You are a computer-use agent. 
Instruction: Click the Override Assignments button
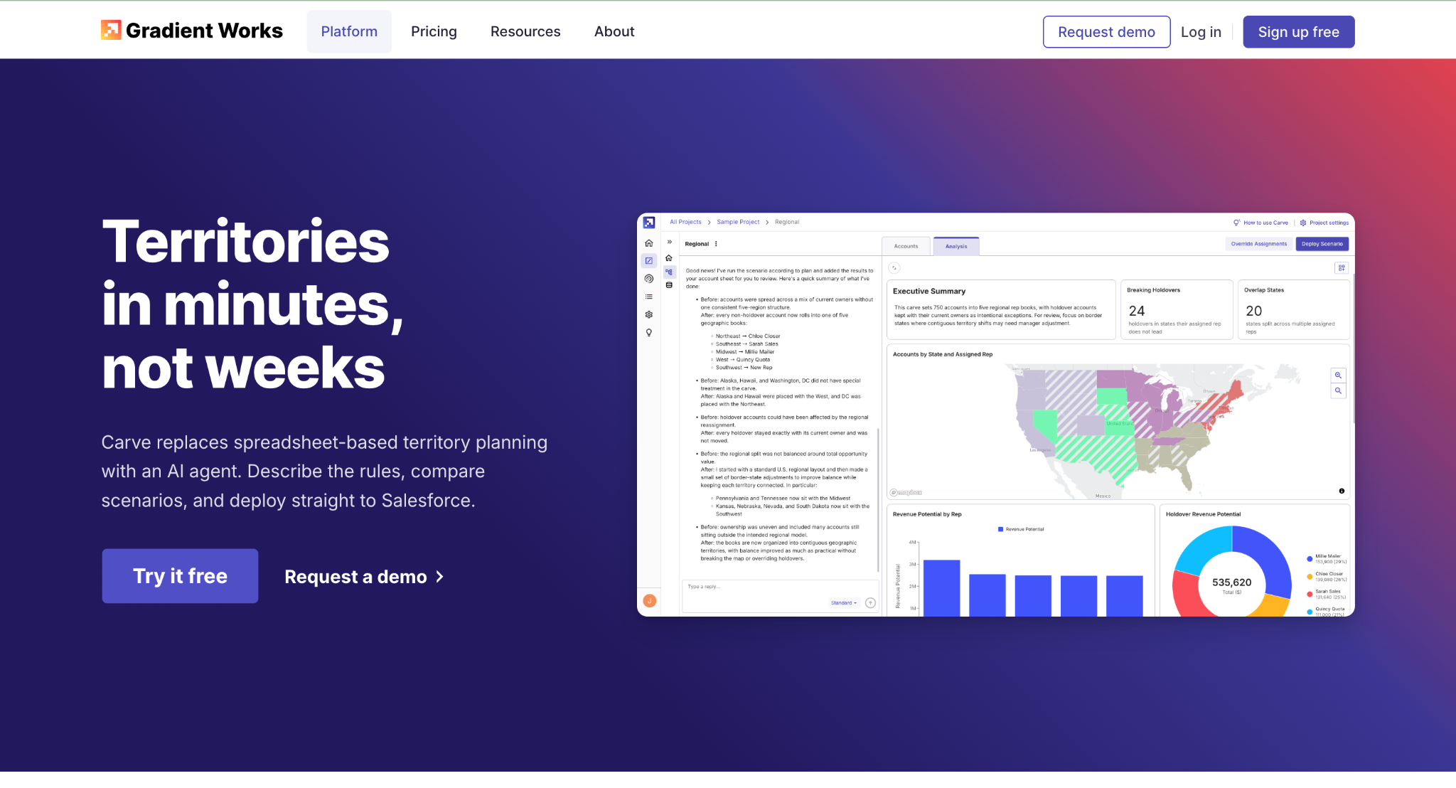coord(1259,244)
